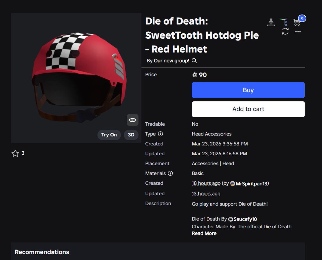Switch the preview to 3D view
Screen dimensions: 322x260
pyautogui.click(x=131, y=135)
